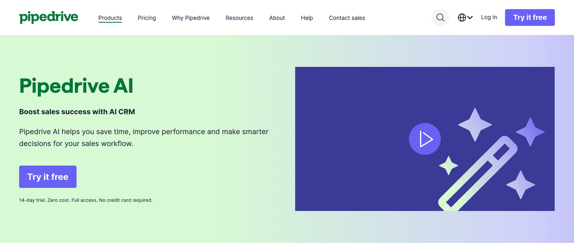Image resolution: width=574 pixels, height=243 pixels.
Task: Click the 14-day trial fine print
Action: coord(86,200)
